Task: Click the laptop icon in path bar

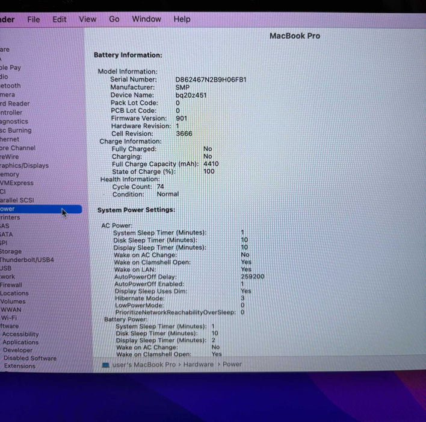Action: [105, 365]
